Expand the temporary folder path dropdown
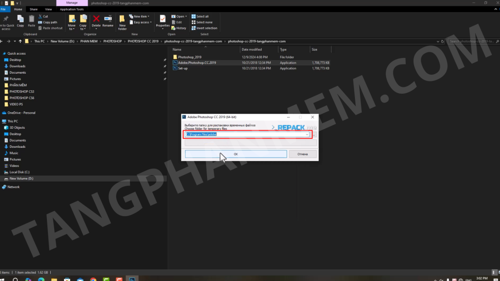Image resolution: width=500 pixels, height=281 pixels. point(307,134)
